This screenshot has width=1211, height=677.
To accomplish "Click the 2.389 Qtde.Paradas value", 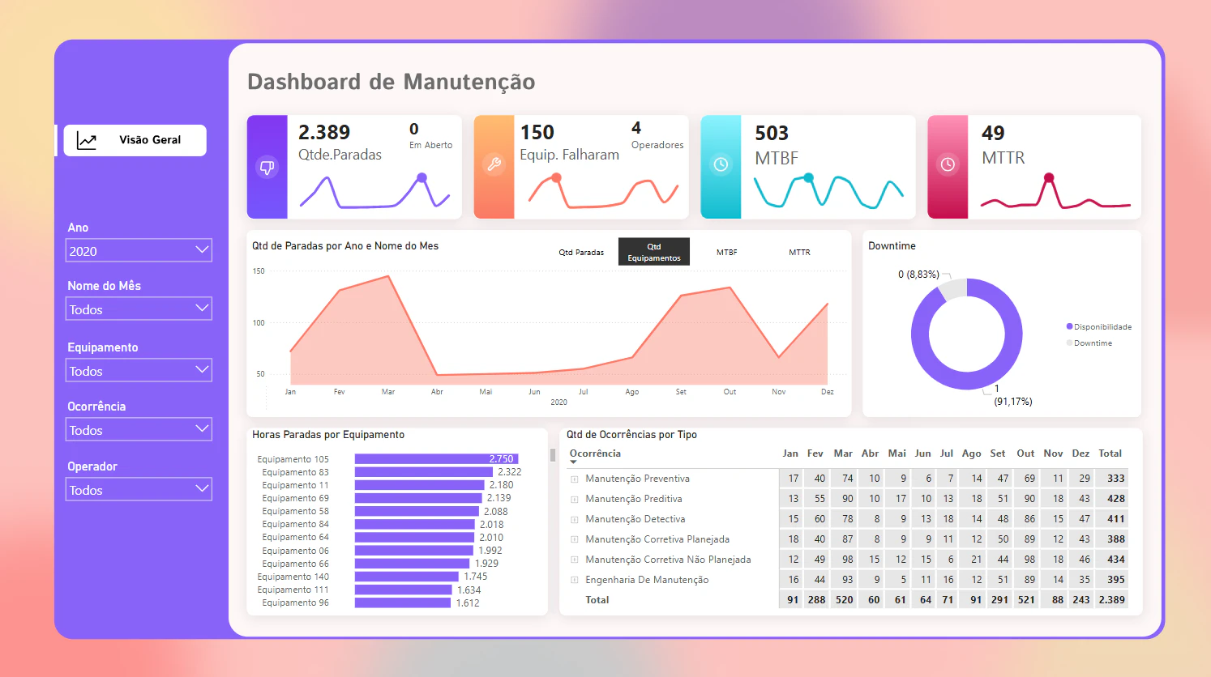I will point(324,133).
